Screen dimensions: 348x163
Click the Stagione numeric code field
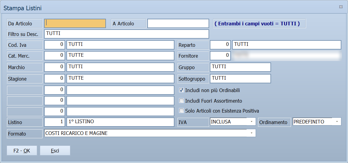point(55,78)
